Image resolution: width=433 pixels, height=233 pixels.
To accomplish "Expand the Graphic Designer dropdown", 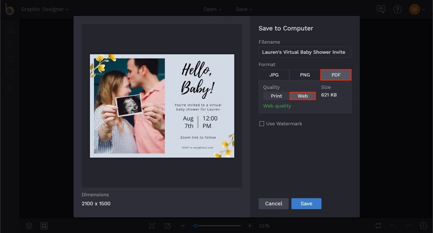I will coord(45,9).
